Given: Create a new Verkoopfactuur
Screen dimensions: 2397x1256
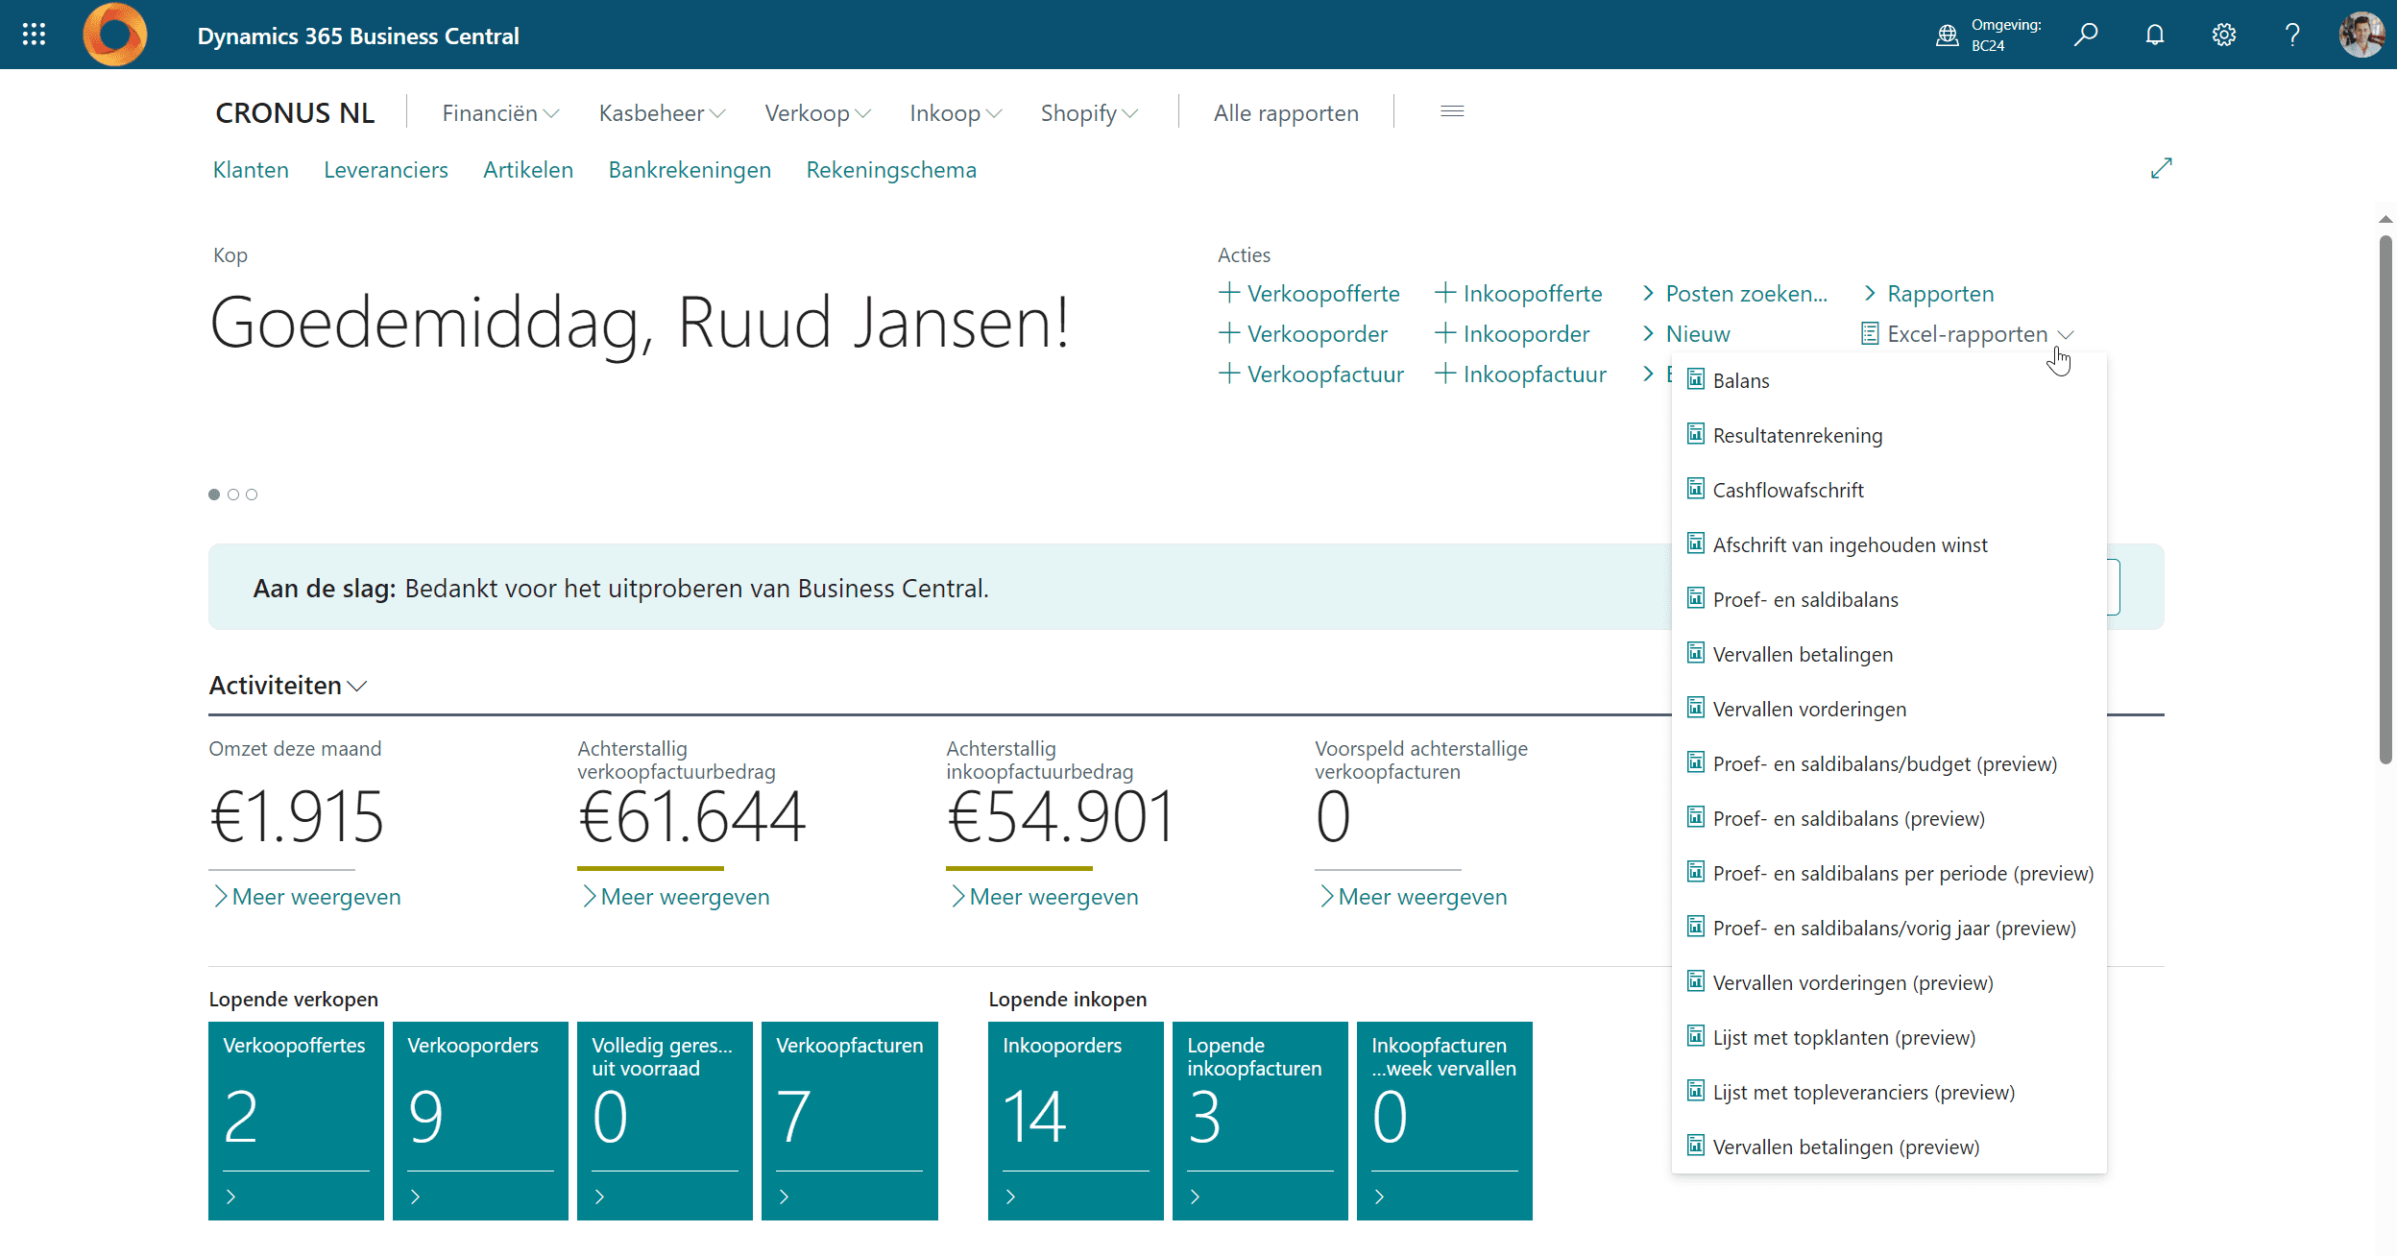Looking at the screenshot, I should (1311, 374).
